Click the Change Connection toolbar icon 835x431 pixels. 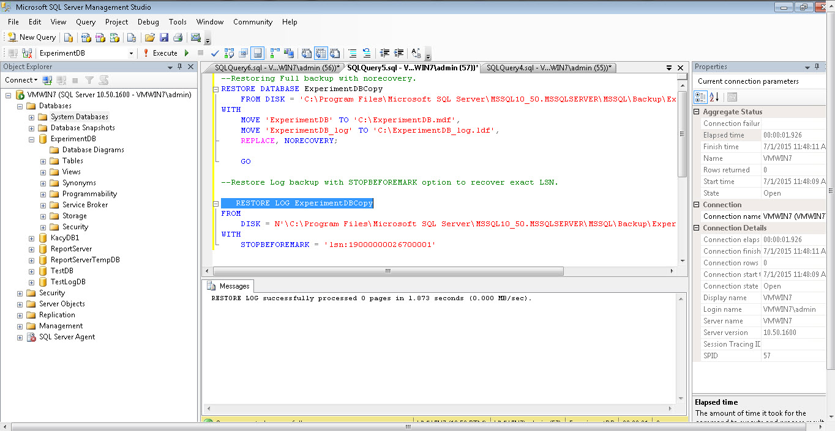click(x=27, y=53)
